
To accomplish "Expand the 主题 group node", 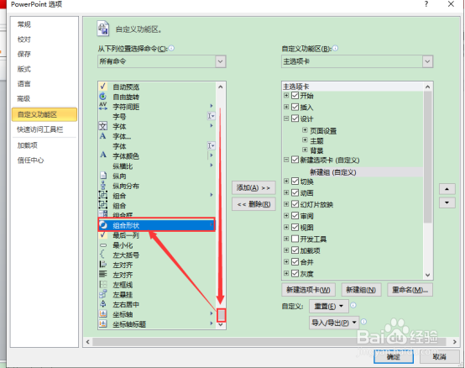I will (x=305, y=139).
